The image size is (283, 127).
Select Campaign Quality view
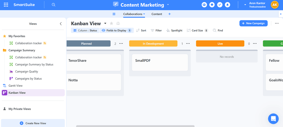click(27, 71)
